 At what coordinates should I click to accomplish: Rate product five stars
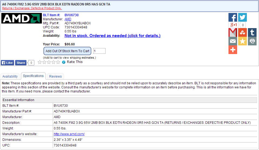point(58,62)
